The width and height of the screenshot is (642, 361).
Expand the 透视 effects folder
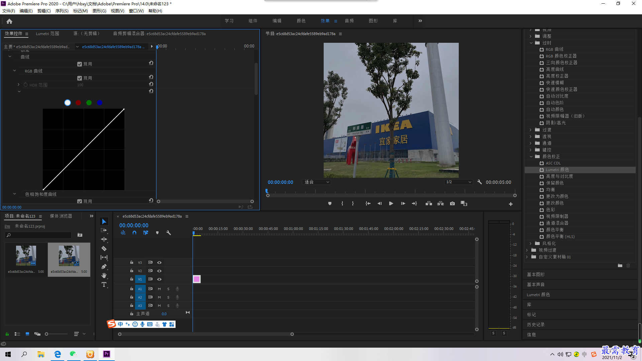pos(531,136)
